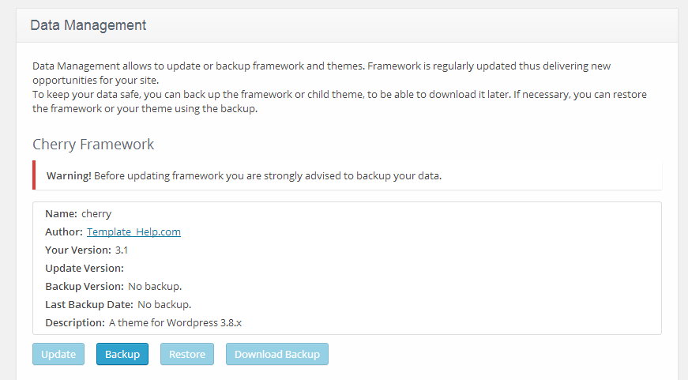Image resolution: width=688 pixels, height=380 pixels.
Task: Click the 'Author:' label
Action: coord(64,231)
